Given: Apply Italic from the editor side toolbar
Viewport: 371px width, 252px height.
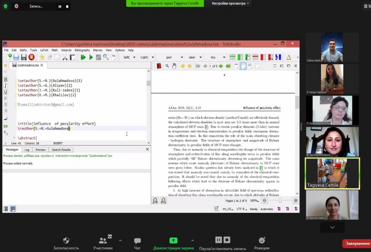Looking at the screenshot, I should pyautogui.click(x=6, y=86).
